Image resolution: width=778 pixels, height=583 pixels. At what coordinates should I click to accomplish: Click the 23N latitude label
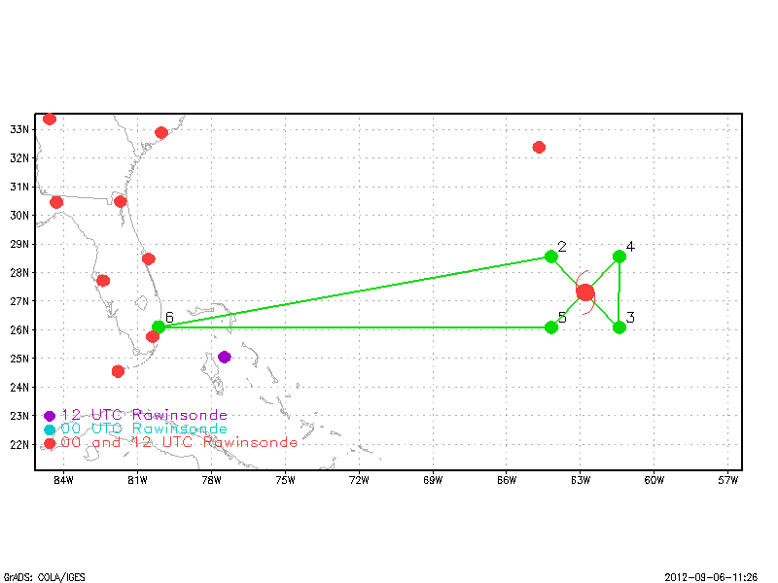19,416
